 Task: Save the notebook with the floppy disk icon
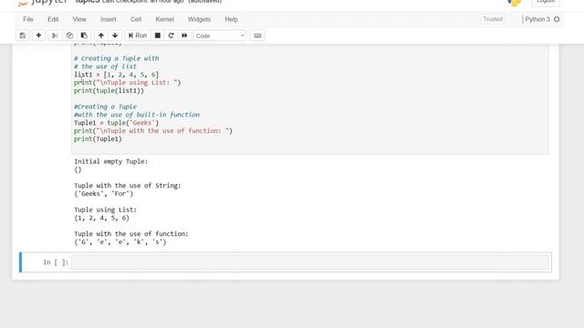[x=23, y=36]
